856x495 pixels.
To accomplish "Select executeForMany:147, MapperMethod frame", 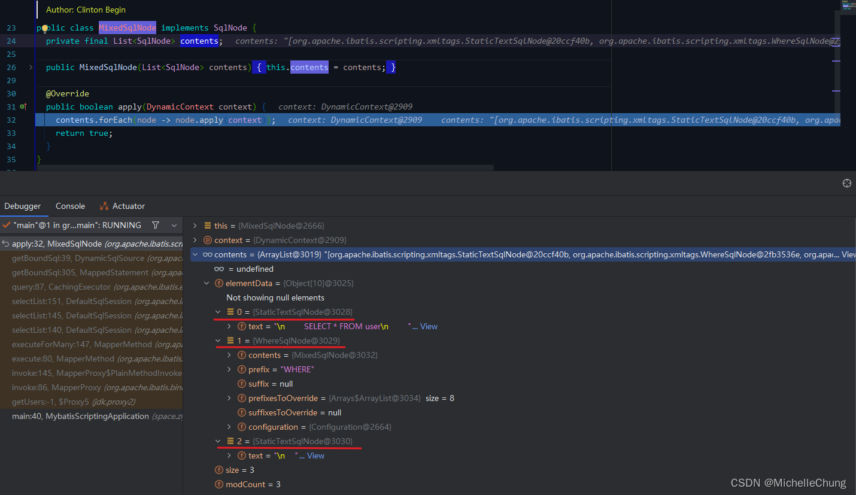I will (x=91, y=344).
